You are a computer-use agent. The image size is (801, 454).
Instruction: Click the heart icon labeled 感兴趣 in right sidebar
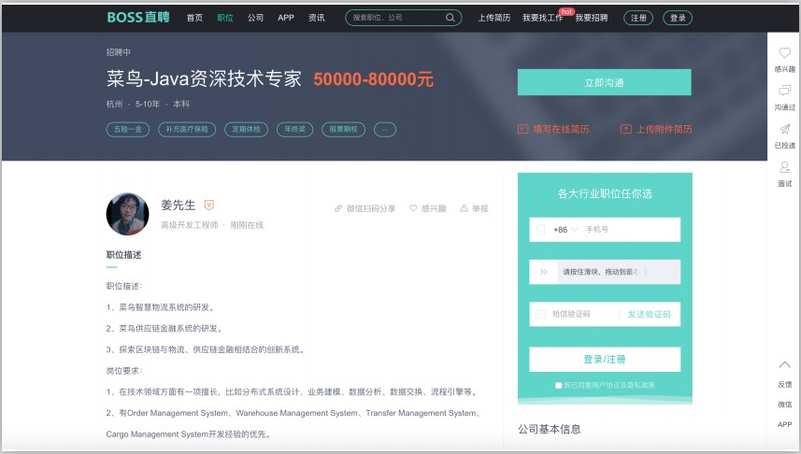tap(785, 52)
